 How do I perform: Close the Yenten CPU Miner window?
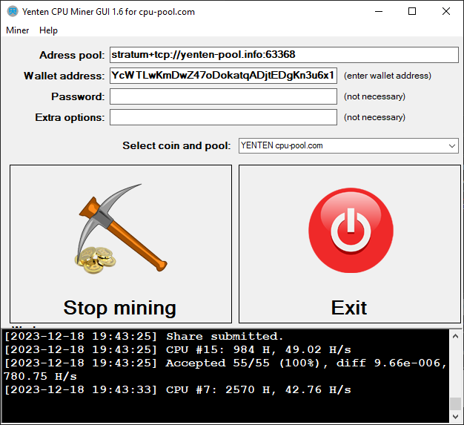(x=446, y=12)
